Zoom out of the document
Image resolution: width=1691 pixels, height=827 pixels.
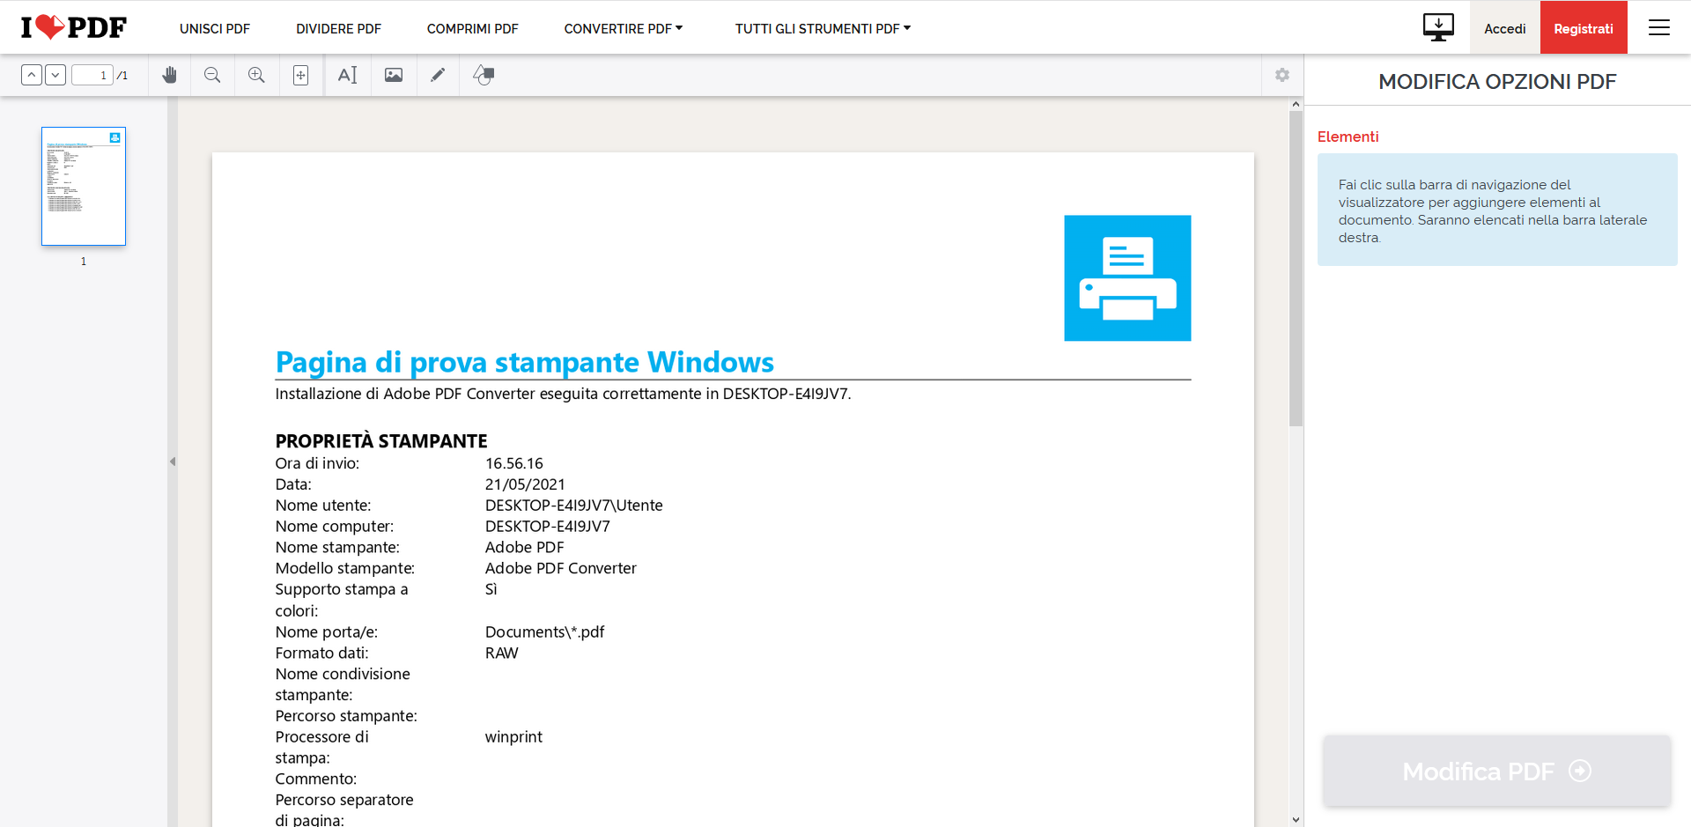(212, 76)
